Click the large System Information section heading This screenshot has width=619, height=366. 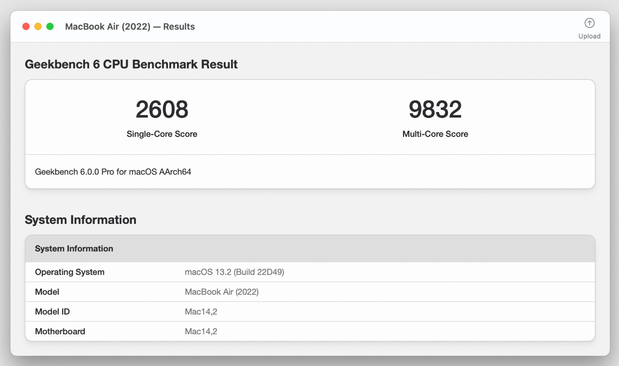[81, 220]
